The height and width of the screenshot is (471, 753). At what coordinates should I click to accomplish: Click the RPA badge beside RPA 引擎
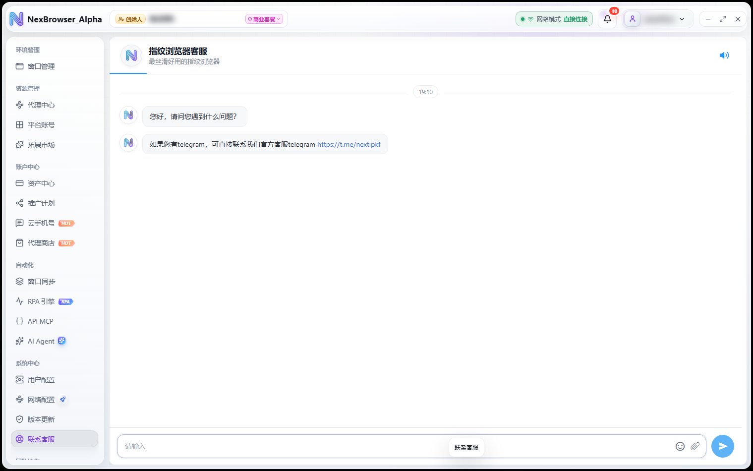65,302
